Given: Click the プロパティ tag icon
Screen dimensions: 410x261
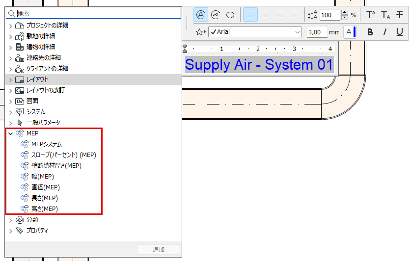Looking at the screenshot, I should (x=20, y=231).
